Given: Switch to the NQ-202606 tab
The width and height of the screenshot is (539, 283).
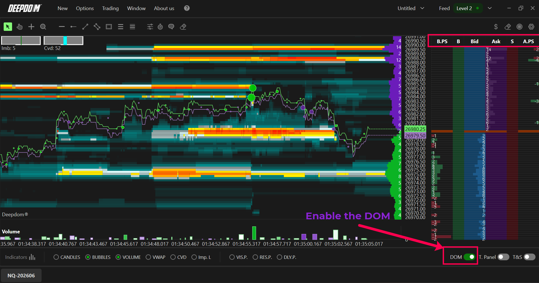Looking at the screenshot, I should pos(21,275).
